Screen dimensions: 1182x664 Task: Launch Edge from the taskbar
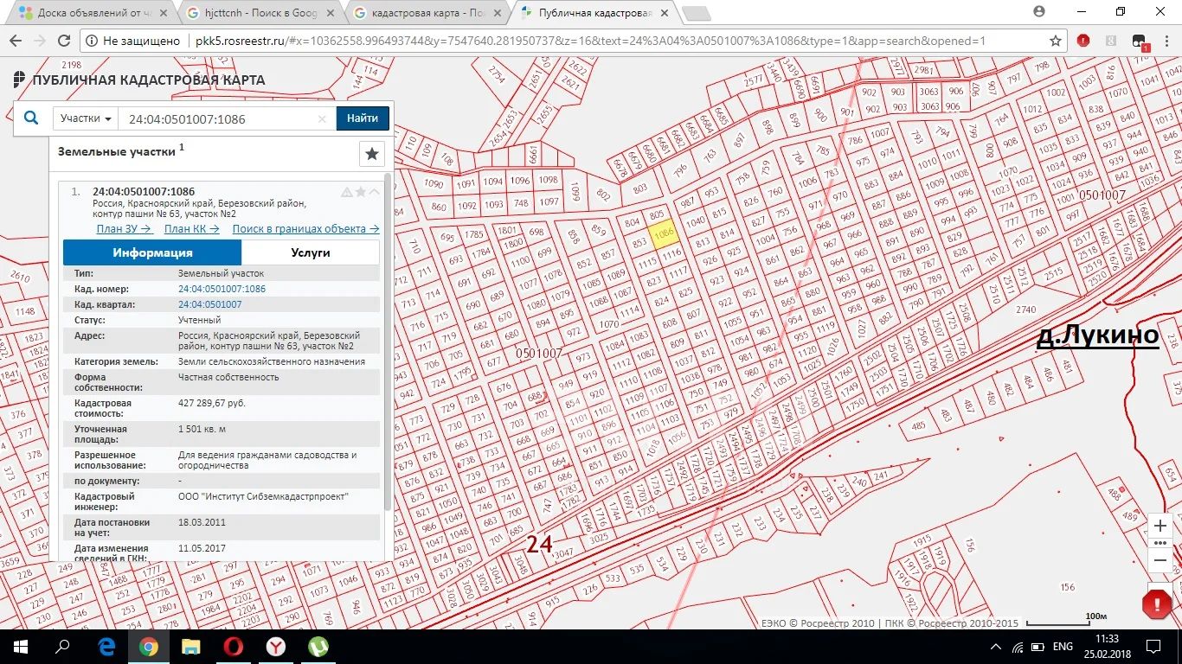(107, 646)
